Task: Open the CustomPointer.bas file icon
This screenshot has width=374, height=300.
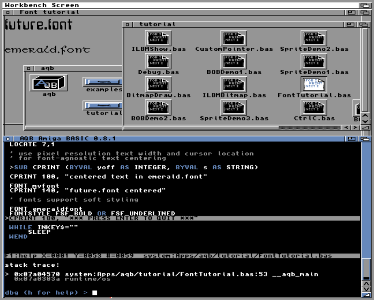Action: pos(234,38)
